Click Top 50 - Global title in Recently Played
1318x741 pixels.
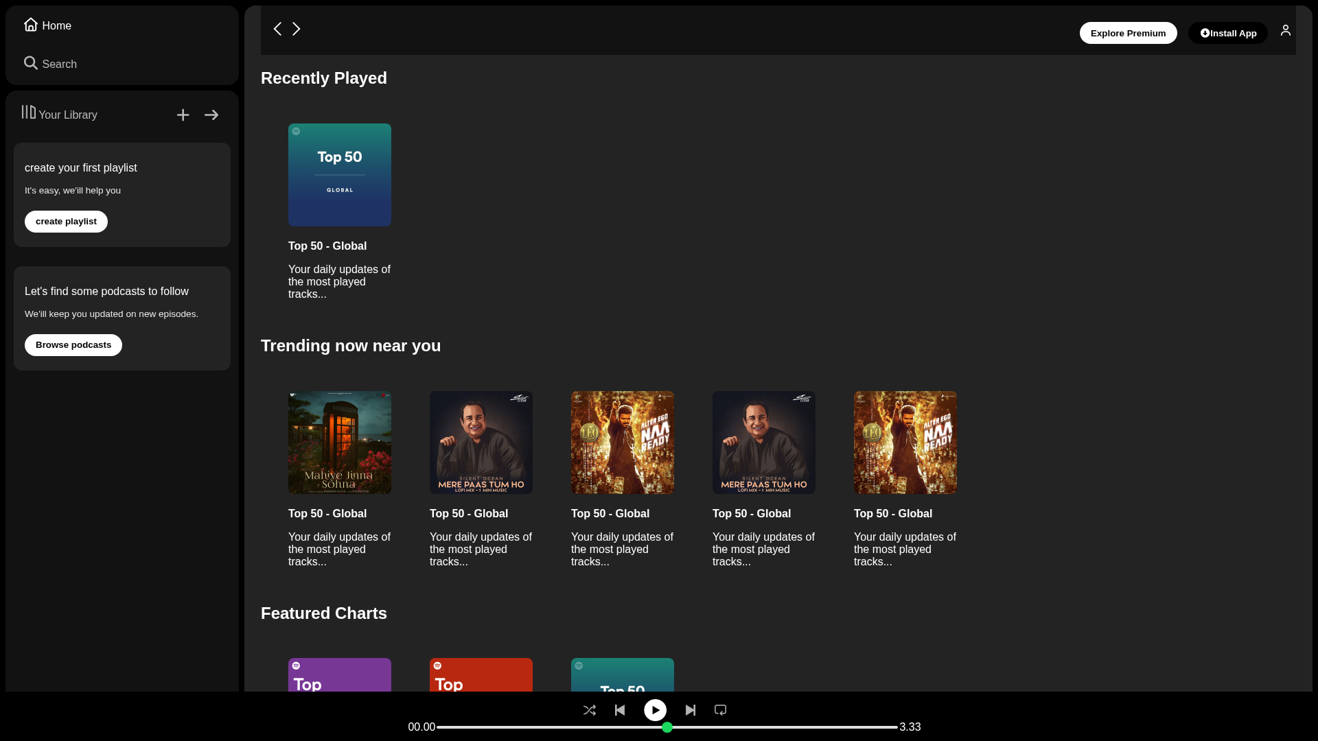327,246
